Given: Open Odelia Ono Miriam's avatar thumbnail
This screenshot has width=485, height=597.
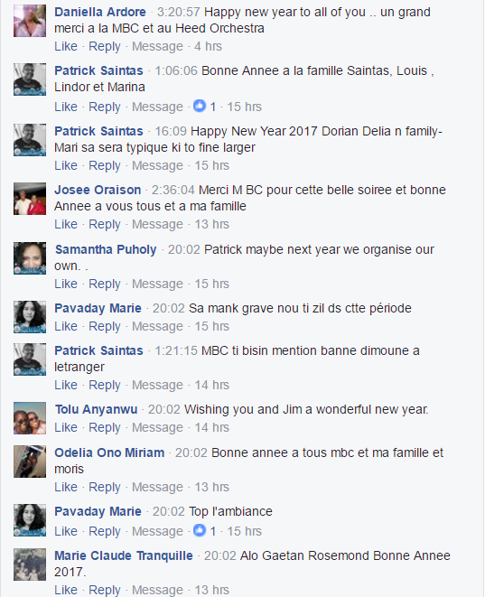Looking at the screenshot, I should 30,462.
